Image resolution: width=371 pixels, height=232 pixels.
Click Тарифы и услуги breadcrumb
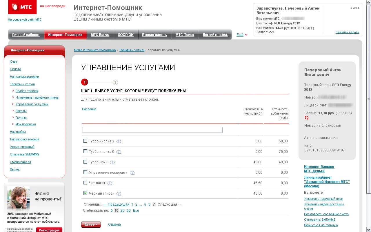coord(132,50)
